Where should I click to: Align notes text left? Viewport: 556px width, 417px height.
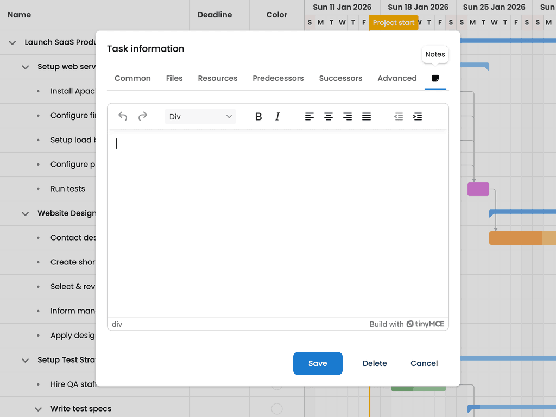click(309, 116)
